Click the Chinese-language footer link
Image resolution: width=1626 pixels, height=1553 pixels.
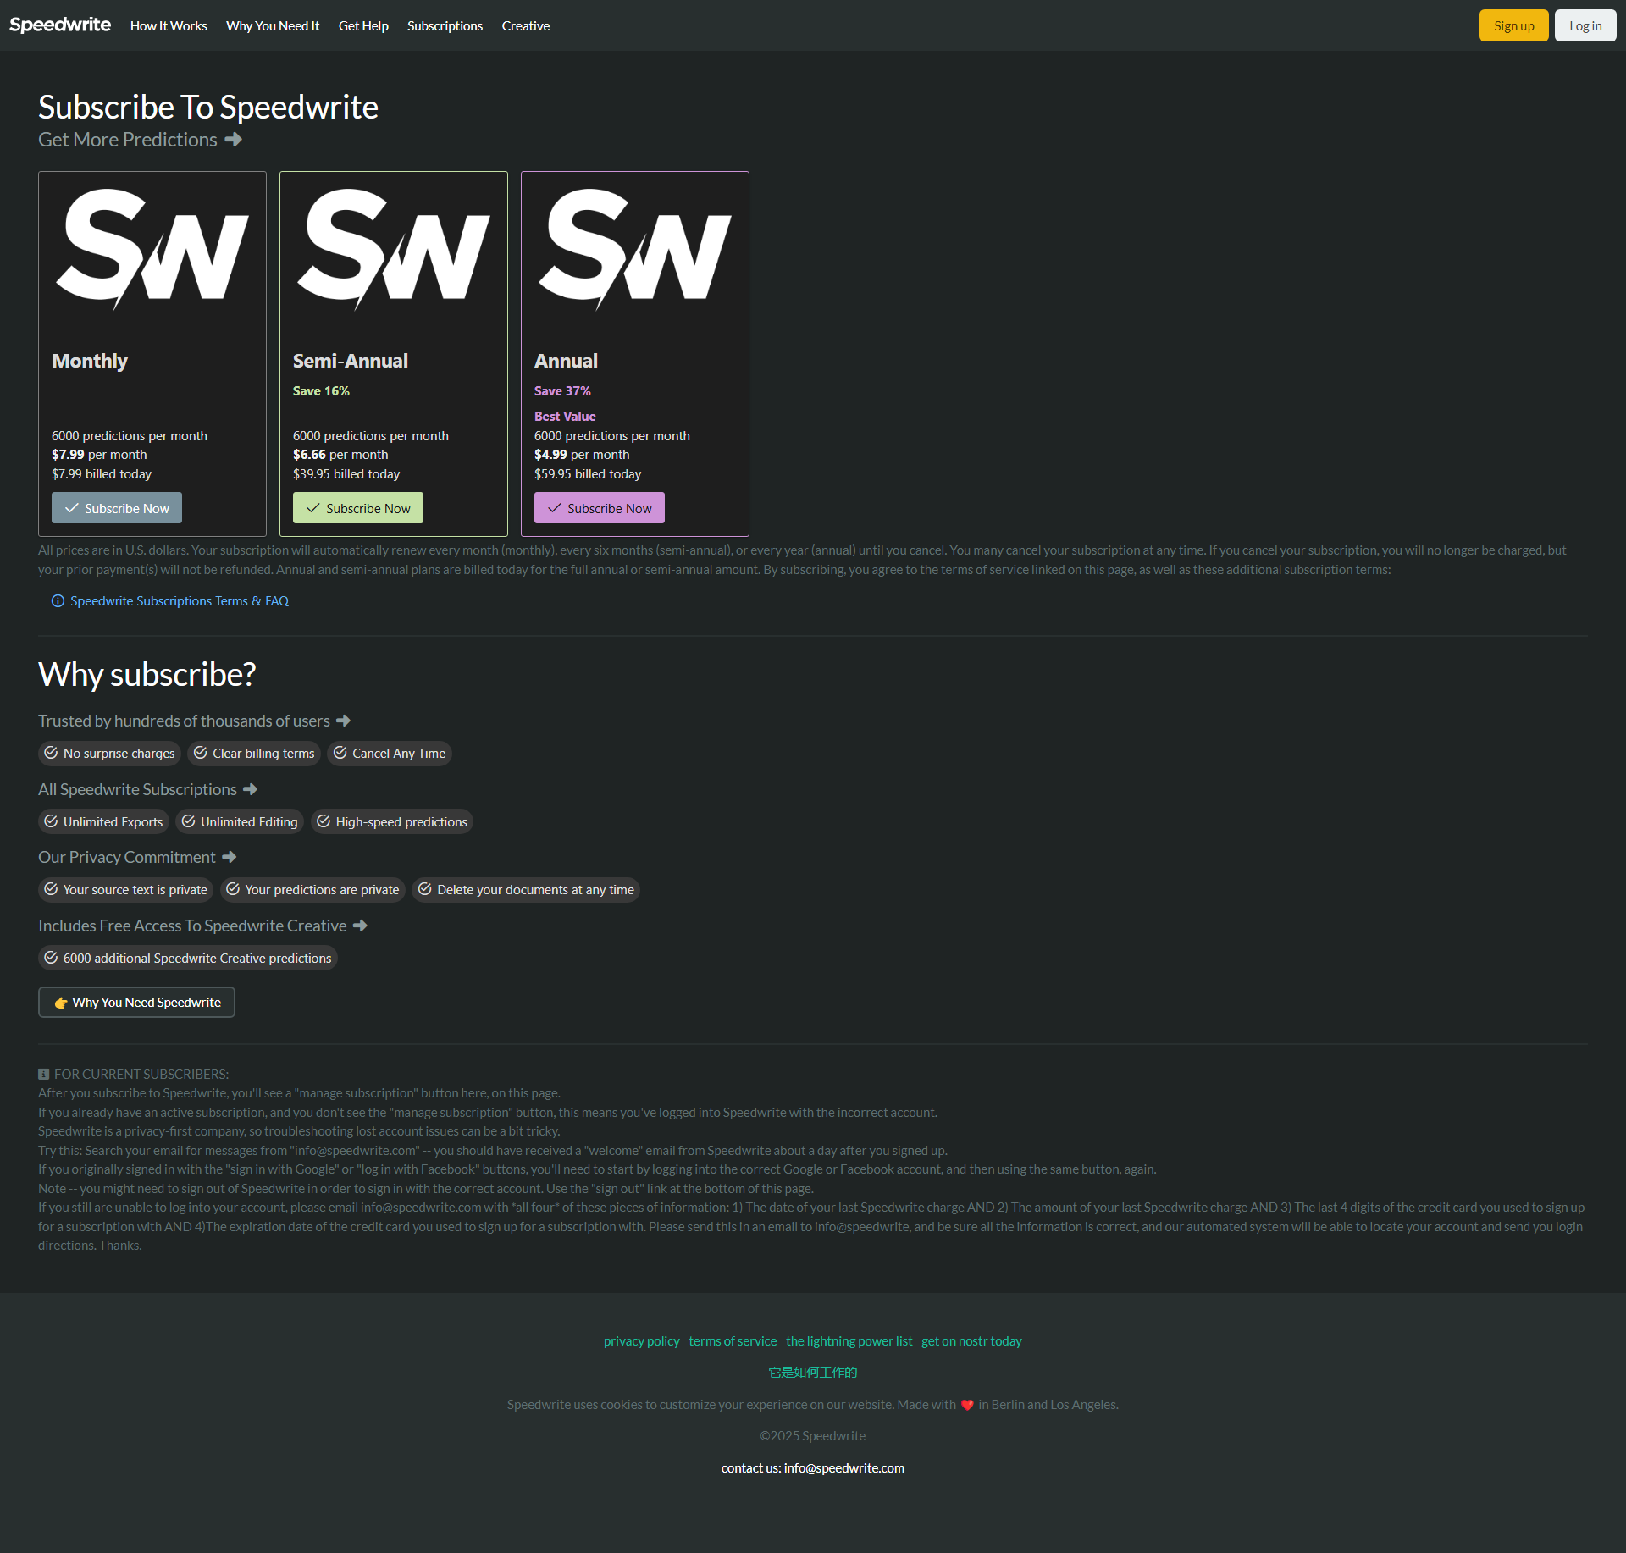coord(812,1373)
